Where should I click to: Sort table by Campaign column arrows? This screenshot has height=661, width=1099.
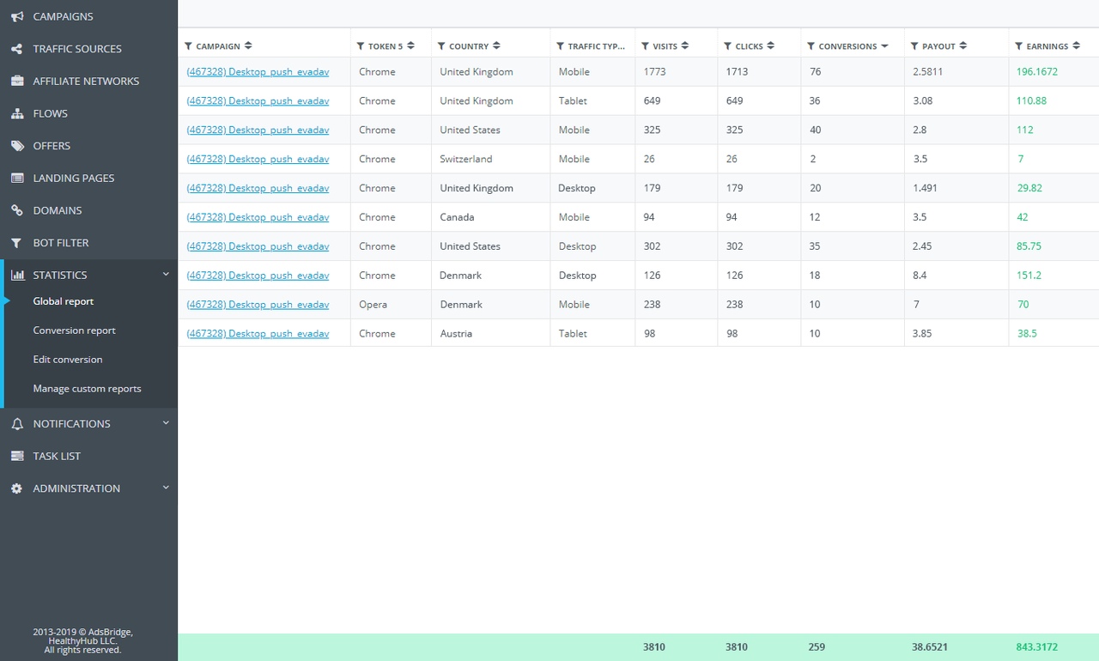(248, 45)
